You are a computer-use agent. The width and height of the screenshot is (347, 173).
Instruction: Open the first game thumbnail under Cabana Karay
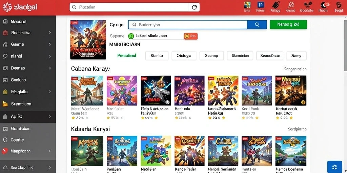pyautogui.click(x=87, y=91)
